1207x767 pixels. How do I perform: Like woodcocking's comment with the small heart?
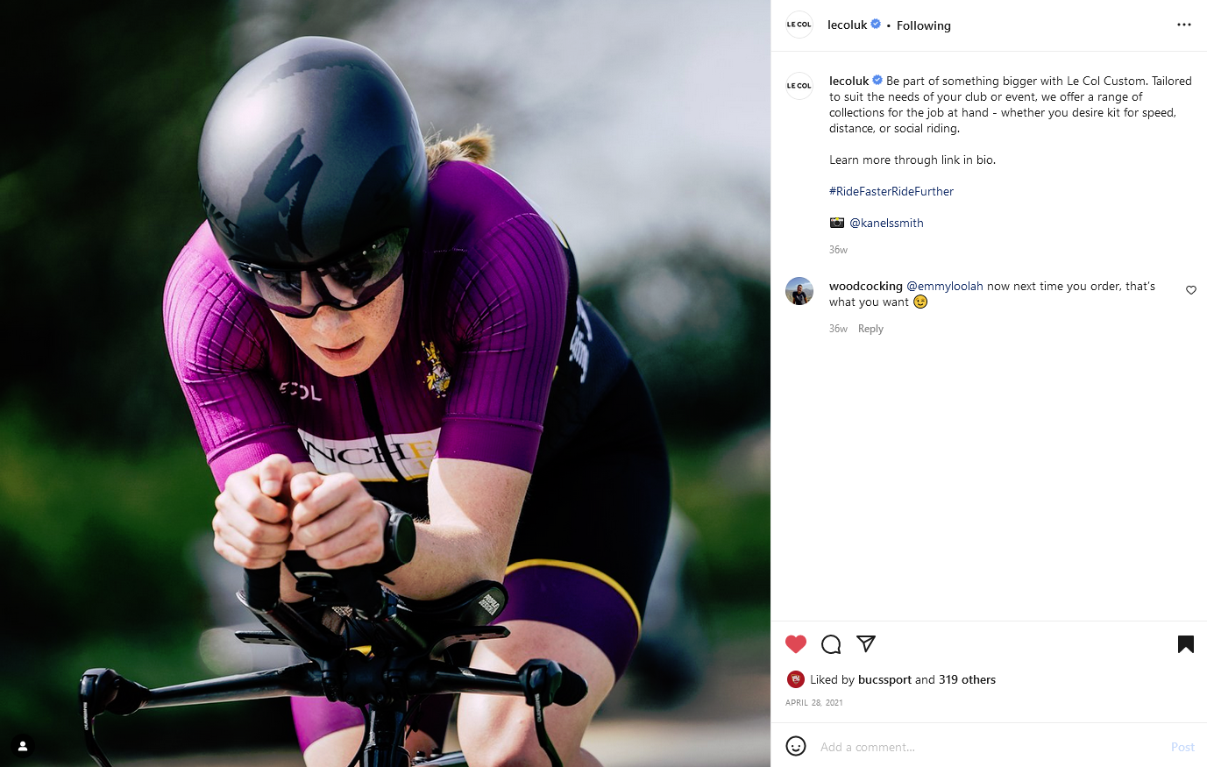(x=1190, y=290)
